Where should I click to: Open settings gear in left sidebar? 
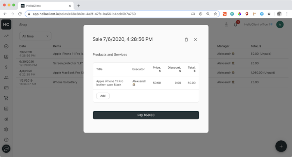[x=6, y=129]
